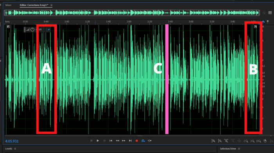274x153 pixels.
Task: Click the Rewind button
Action: [117, 141]
